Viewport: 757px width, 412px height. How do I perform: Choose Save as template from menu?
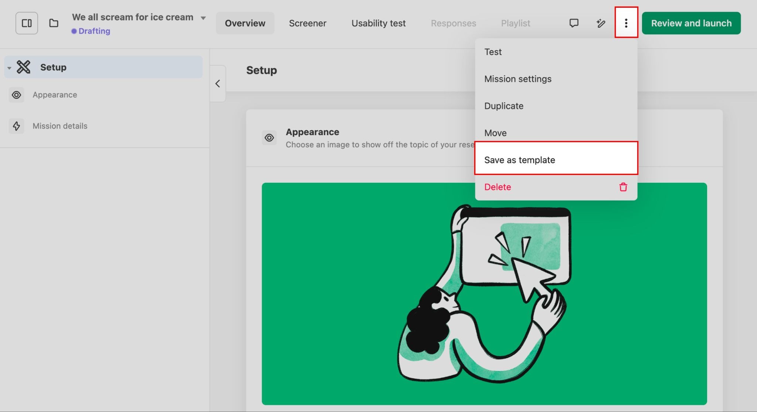[519, 160]
